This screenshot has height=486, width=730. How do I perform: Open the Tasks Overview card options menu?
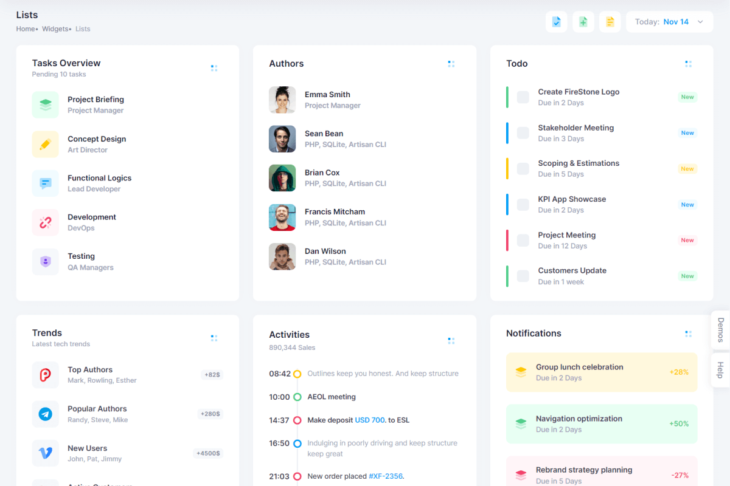(x=214, y=68)
